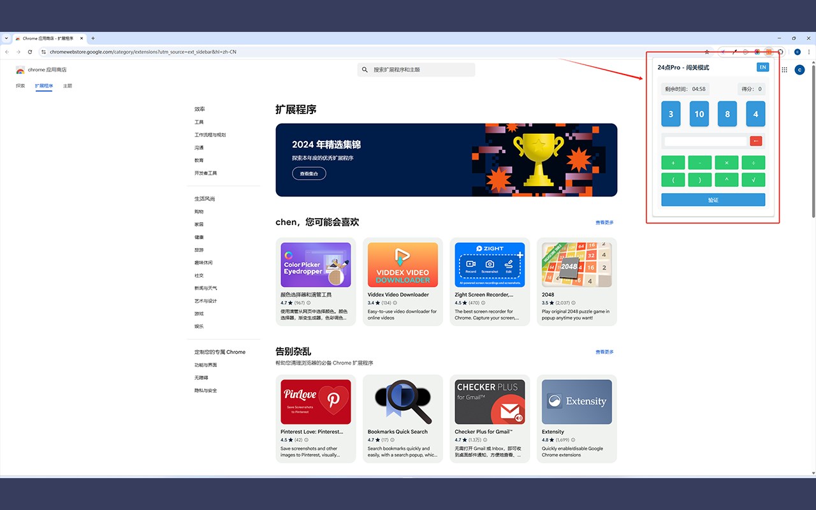Click 查看更多 beside 您可能会喜欢
The height and width of the screenshot is (510, 816).
[604, 222]
